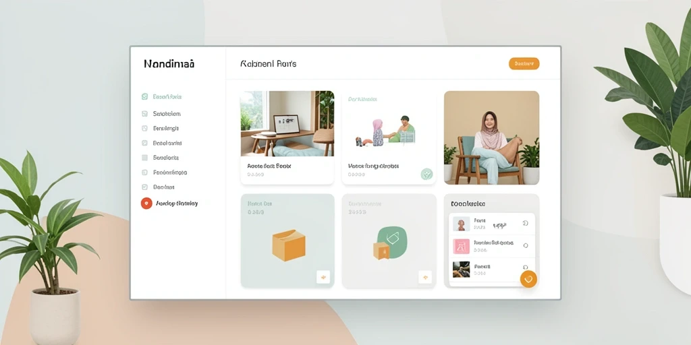Click the orange floating round button
The width and height of the screenshot is (691, 345).
(x=528, y=279)
